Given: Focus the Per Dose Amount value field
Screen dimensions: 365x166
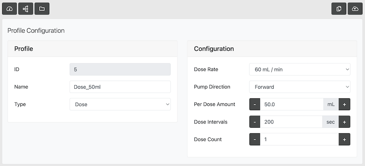Looking at the screenshot, I should click(292, 104).
